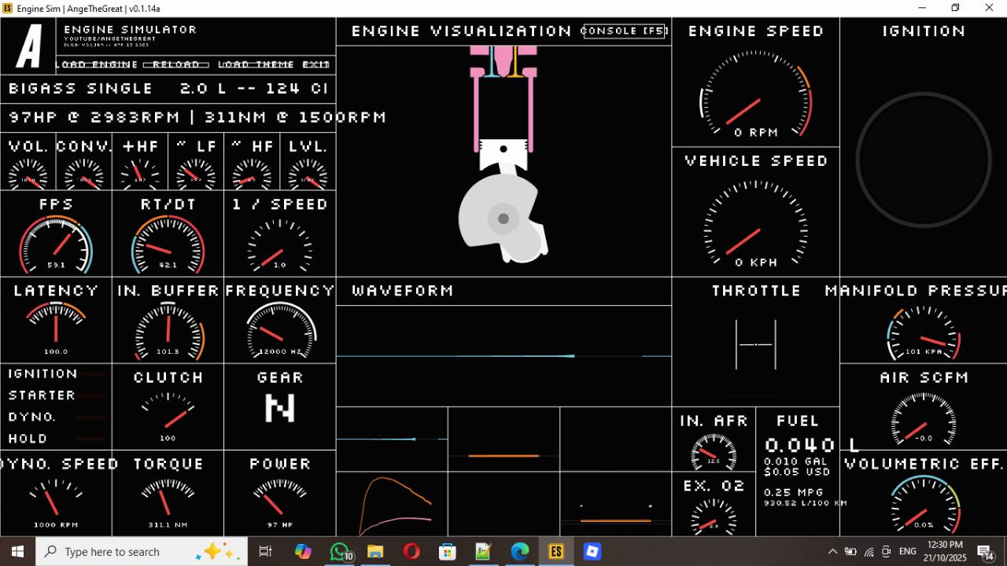This screenshot has height=566, width=1007.
Task: Show hidden system tray icons
Action: tap(832, 552)
